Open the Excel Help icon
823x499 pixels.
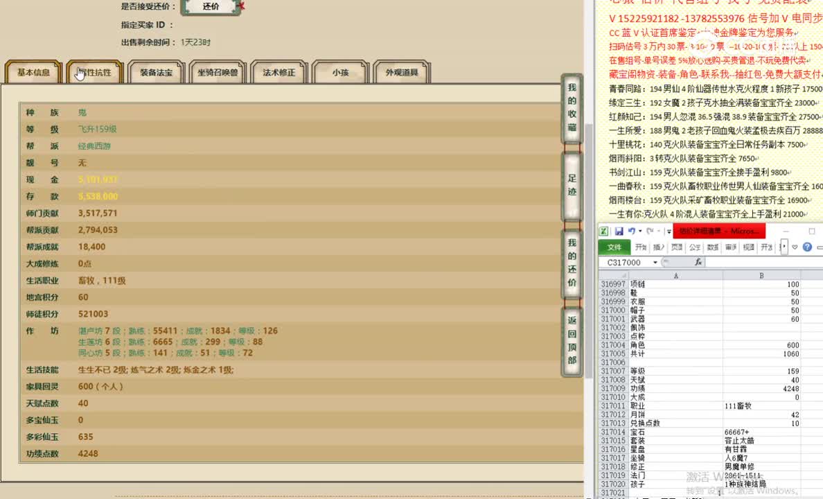[807, 247]
